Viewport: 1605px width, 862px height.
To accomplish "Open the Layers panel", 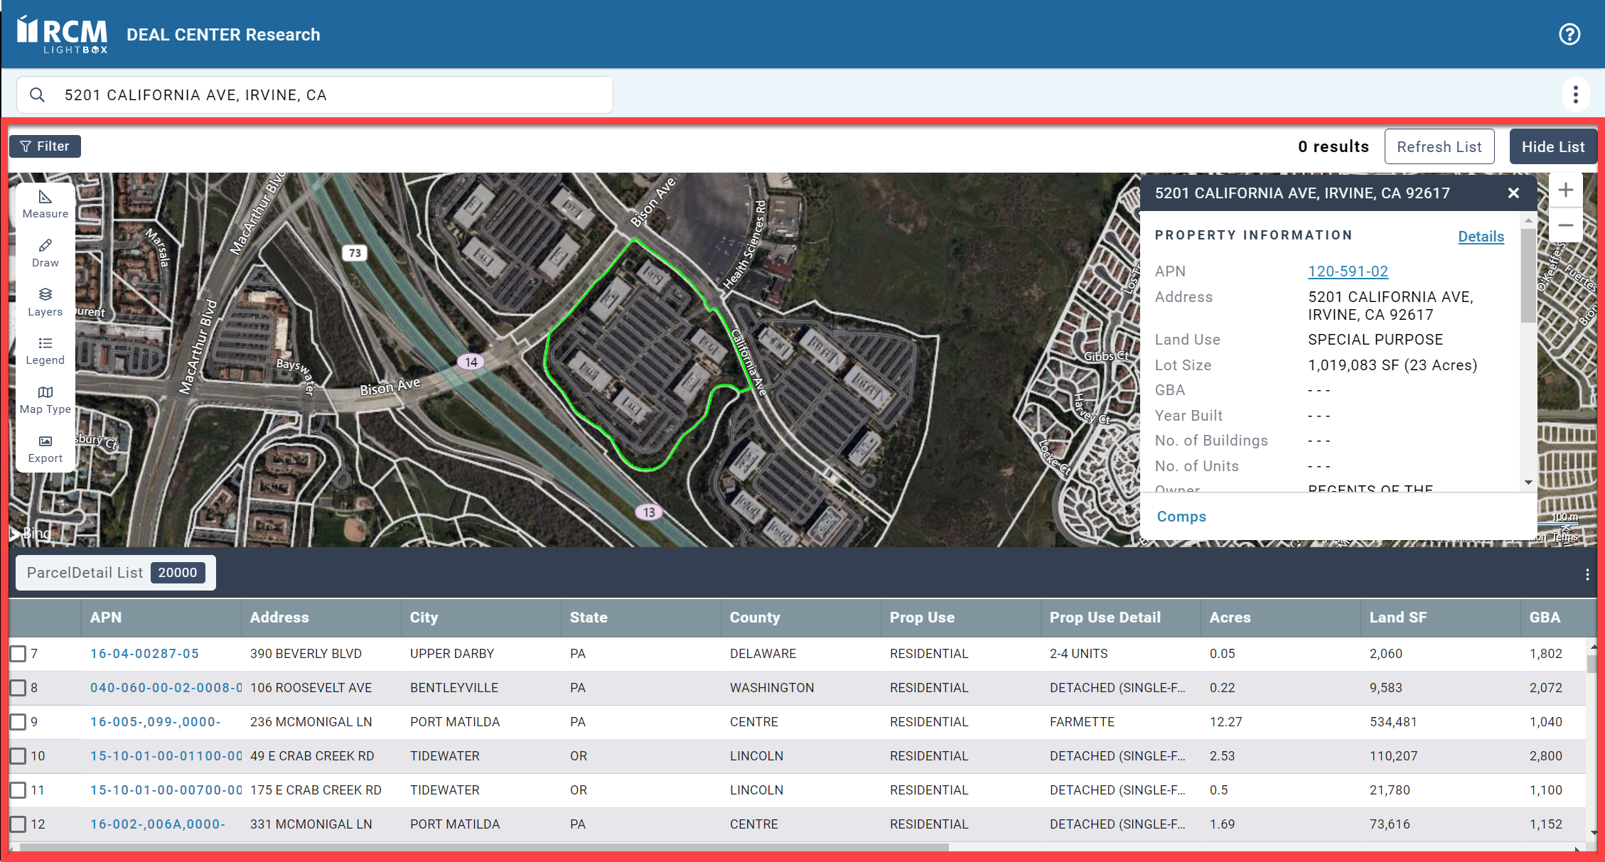I will [45, 301].
